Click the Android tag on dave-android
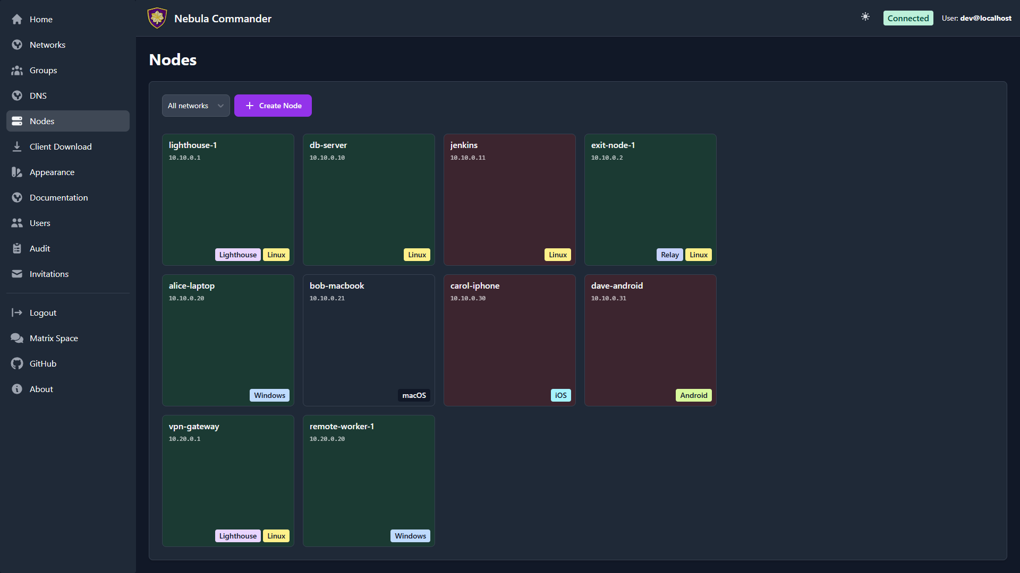 point(694,395)
